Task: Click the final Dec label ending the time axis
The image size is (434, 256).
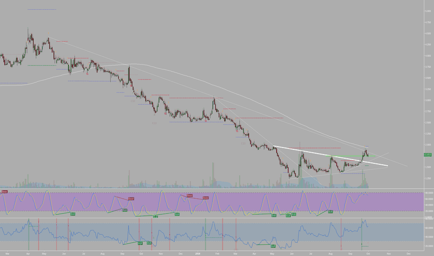Action: point(408,254)
